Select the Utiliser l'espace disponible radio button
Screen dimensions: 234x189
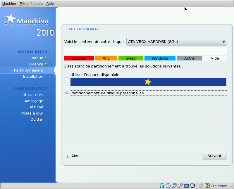(67, 79)
